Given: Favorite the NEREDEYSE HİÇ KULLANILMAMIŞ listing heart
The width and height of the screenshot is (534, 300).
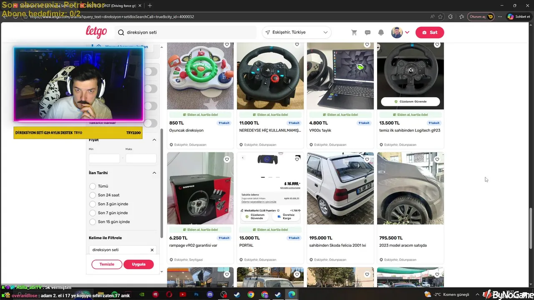Looking at the screenshot, I should point(297,44).
